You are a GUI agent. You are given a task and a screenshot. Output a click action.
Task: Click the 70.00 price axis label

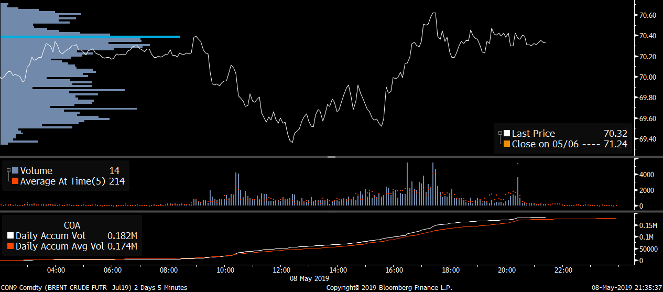648,77
